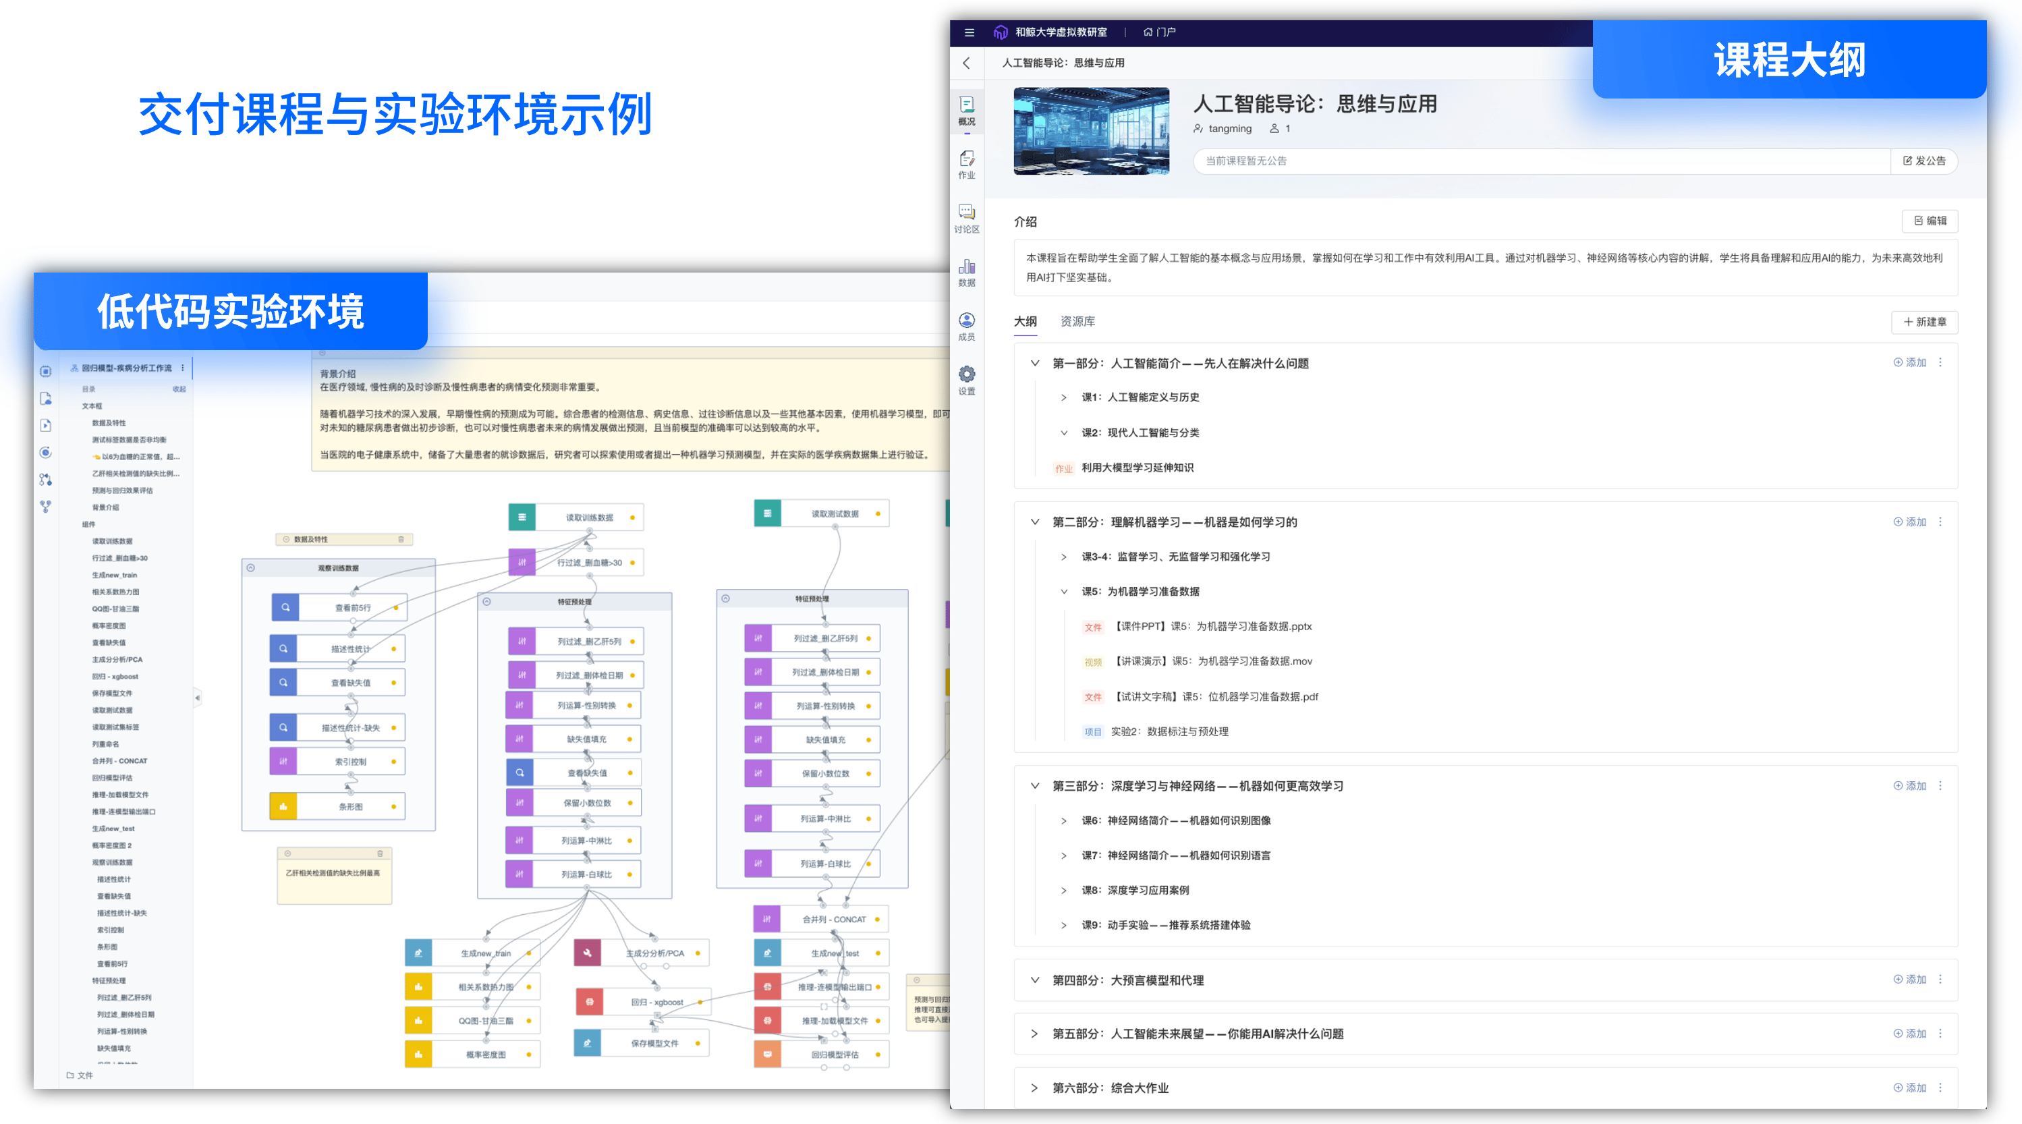Image resolution: width=2022 pixels, height=1124 pixels.
Task: Click the hamburger menu in the top bar
Action: click(x=969, y=32)
